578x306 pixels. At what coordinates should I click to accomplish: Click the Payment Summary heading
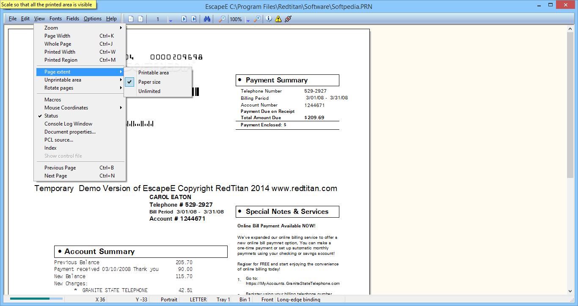(x=277, y=80)
